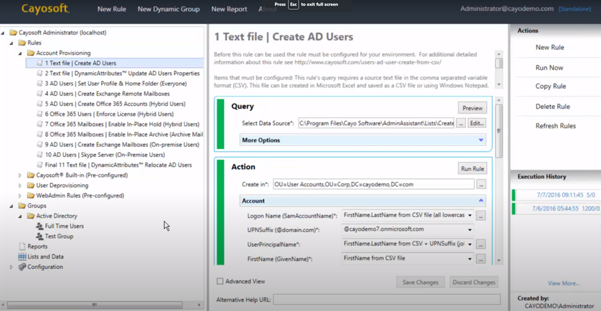Open New Dynamic Group in top bar

pyautogui.click(x=169, y=9)
